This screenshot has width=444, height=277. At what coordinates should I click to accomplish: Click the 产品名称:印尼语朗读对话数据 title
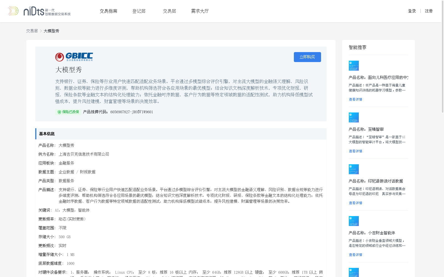click(x=376, y=181)
